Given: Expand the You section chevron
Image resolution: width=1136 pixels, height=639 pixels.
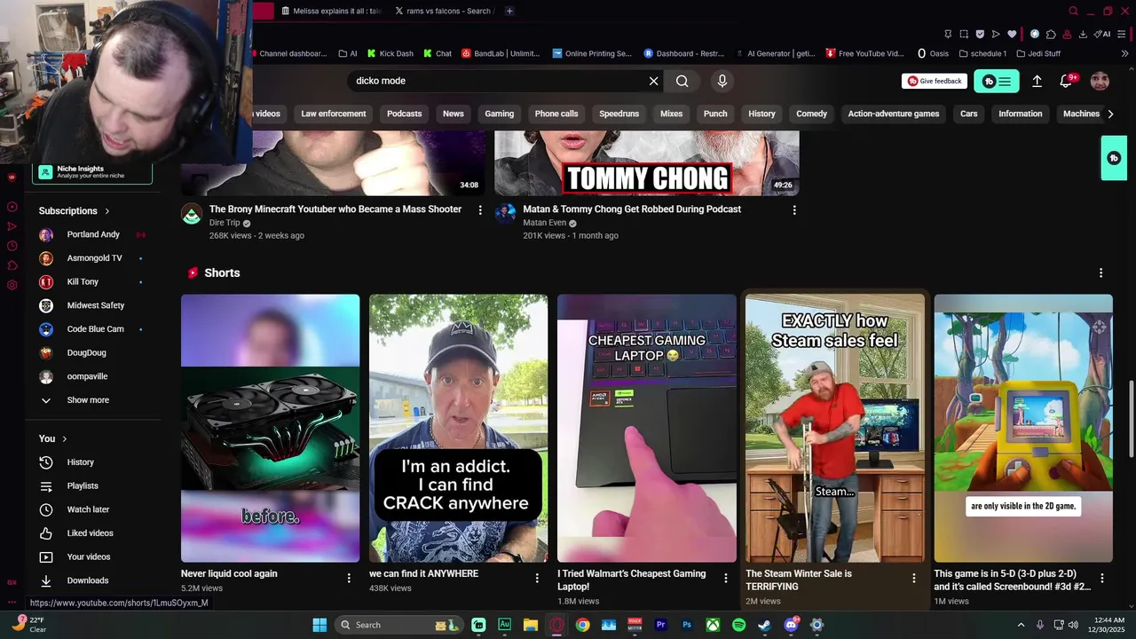Looking at the screenshot, I should click(65, 439).
